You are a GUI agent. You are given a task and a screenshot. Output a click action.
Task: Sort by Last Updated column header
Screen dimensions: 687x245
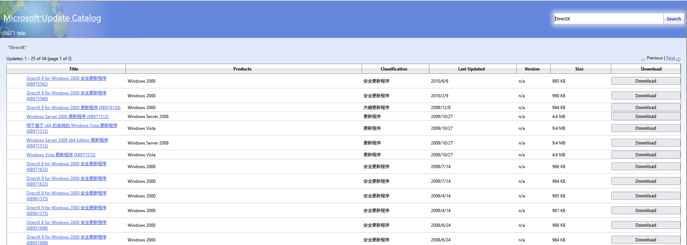pyautogui.click(x=471, y=69)
